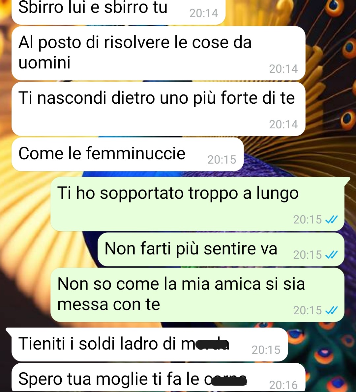The image size is (356, 392).
Task: Select the 'Ti ho sopportato troppo a lungo' sent message
Action: 197,204
